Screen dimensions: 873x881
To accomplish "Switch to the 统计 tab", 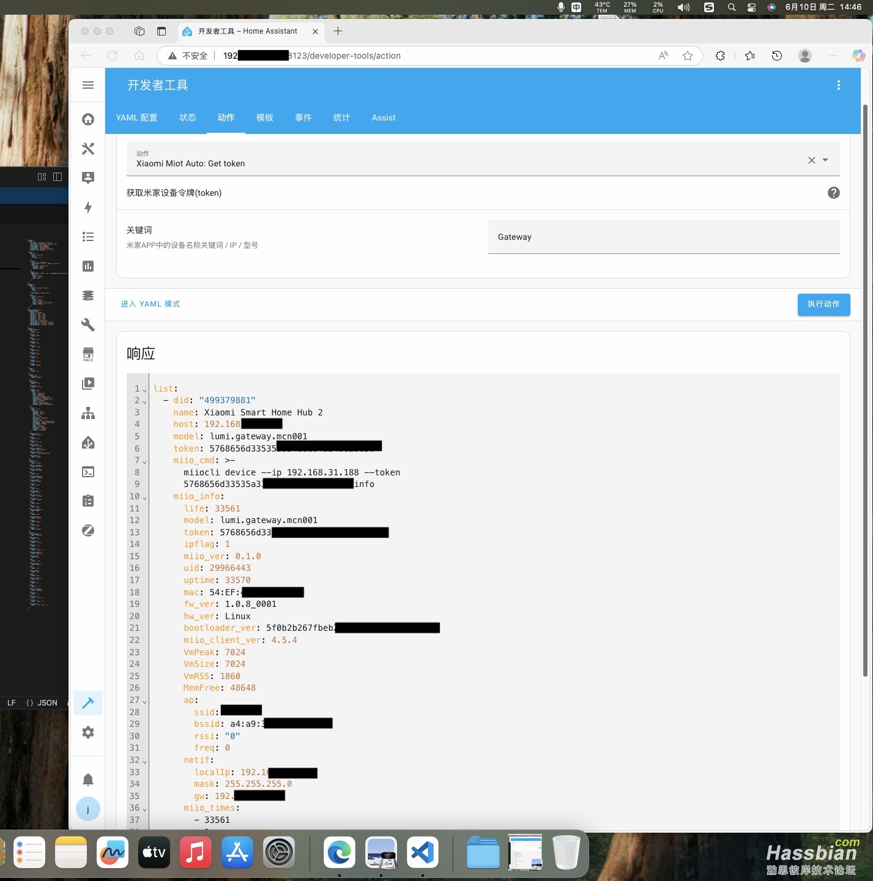I will point(341,117).
